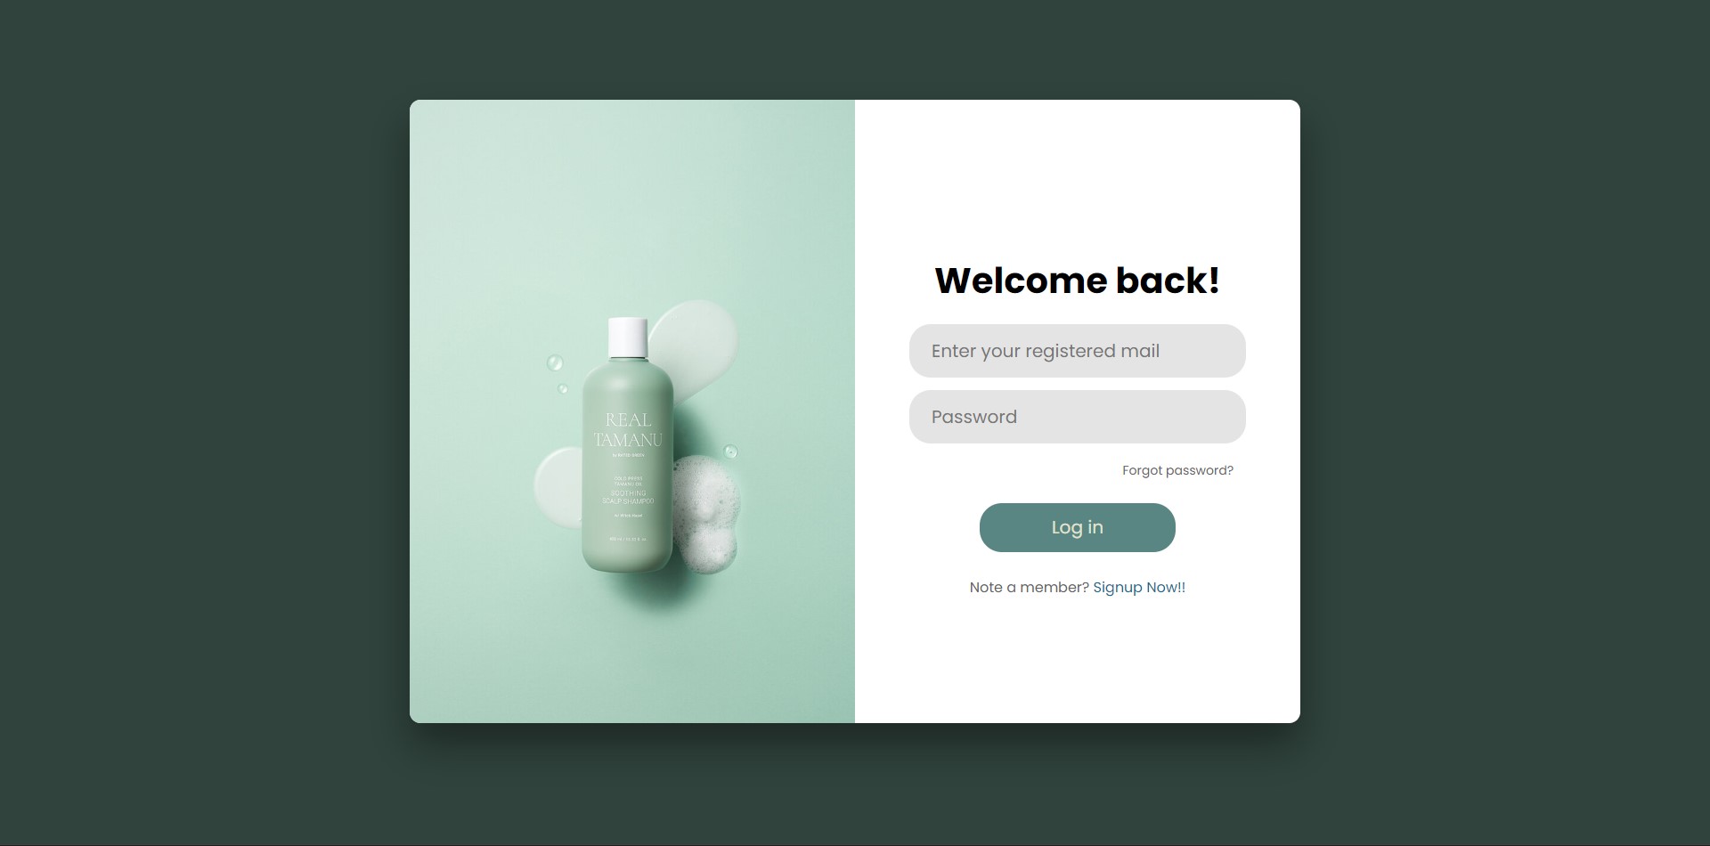Open the 'Forgot password?' link
This screenshot has height=846, width=1710.
pos(1177,470)
